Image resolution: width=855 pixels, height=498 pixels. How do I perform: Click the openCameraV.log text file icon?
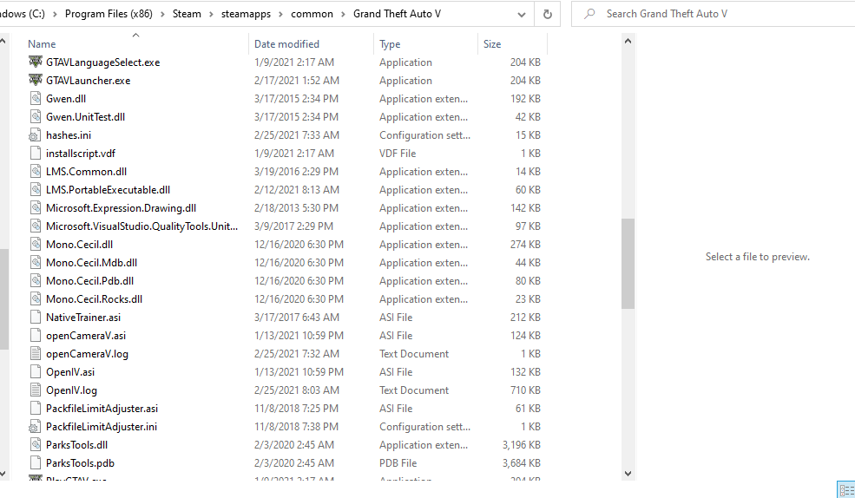click(36, 354)
